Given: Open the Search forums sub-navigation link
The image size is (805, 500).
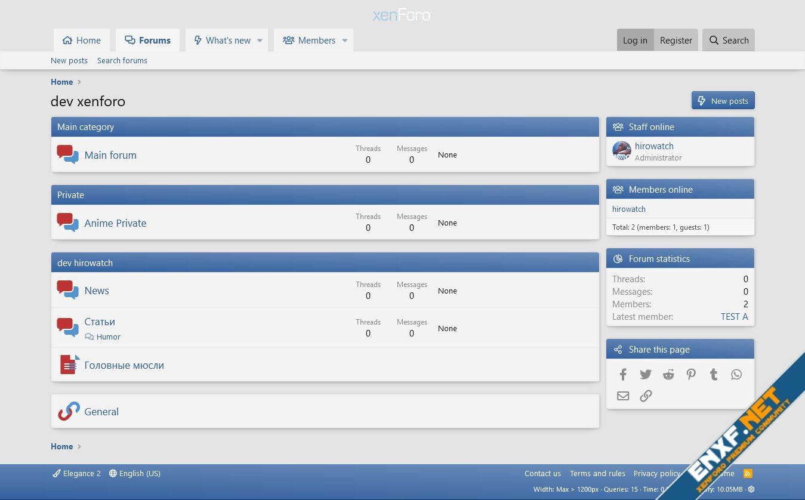Looking at the screenshot, I should 122,60.
